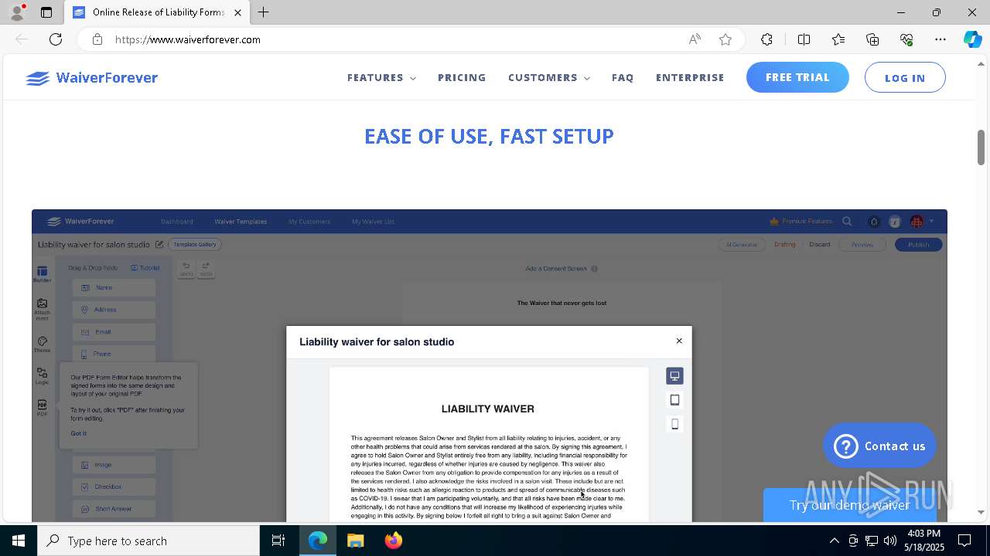View site information lock icon
990x556 pixels.
pos(97,39)
